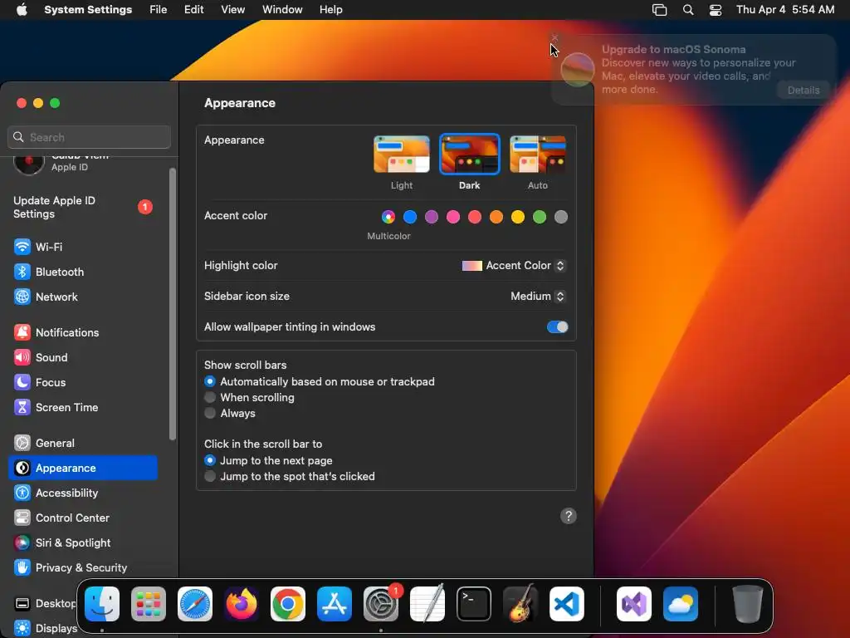Select Jump to the next page
Image resolution: width=850 pixels, height=638 pixels.
click(268, 460)
